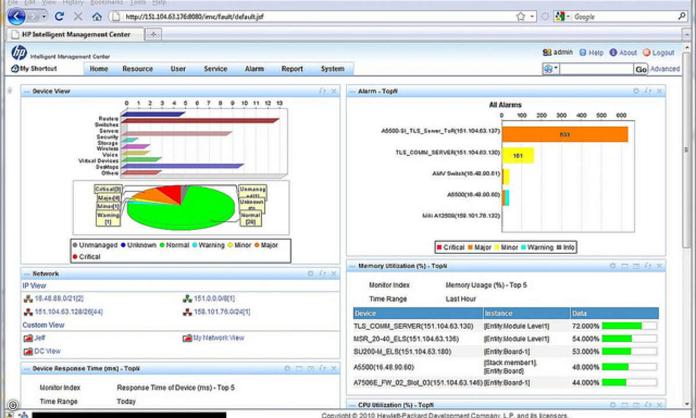Open the Report menu
Screen dimensions: 696x418
[x=292, y=69]
